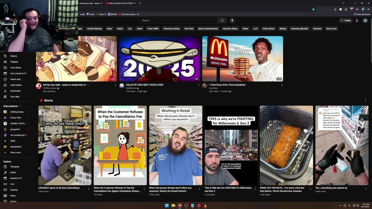Open the browser list all tabs dropdown
Viewport: 372px width, 209px height.
pos(343,3)
